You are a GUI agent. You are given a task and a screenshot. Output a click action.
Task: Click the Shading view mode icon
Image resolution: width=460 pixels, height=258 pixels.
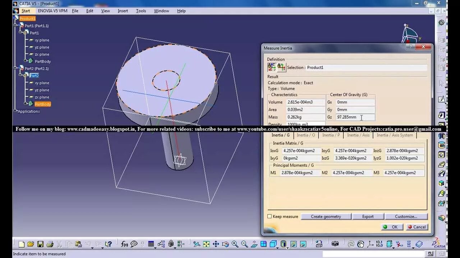point(283,244)
